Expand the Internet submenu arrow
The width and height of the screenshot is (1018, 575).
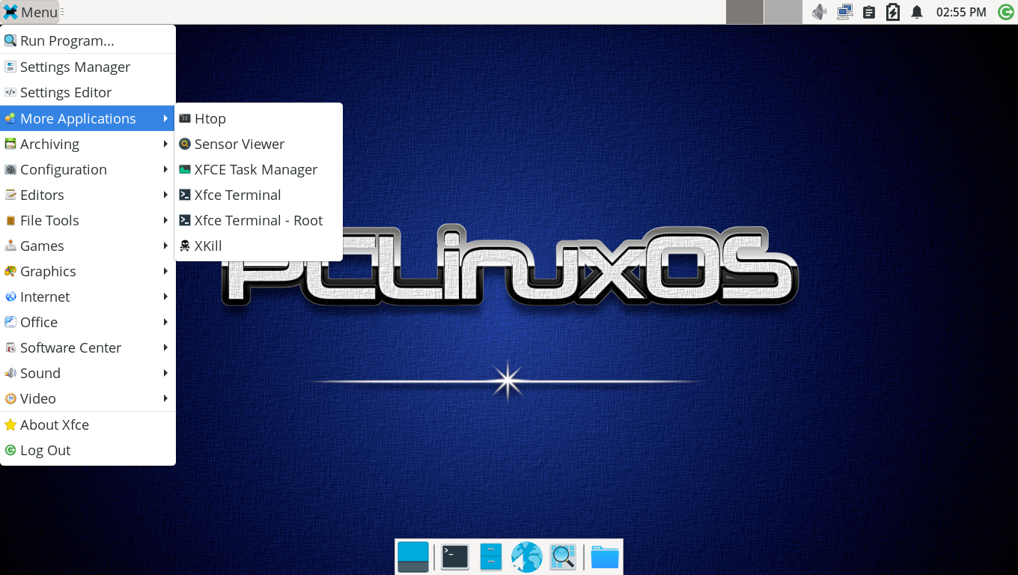coord(165,296)
